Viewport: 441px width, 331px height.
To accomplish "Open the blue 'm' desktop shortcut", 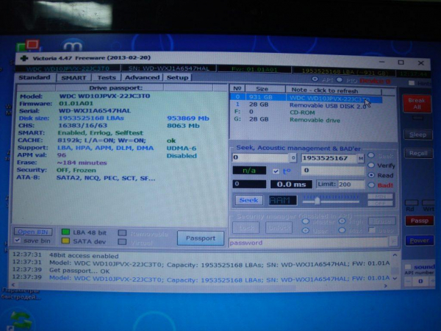I will [73, 45].
